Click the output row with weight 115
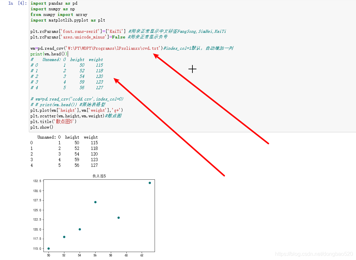 coord(64,143)
